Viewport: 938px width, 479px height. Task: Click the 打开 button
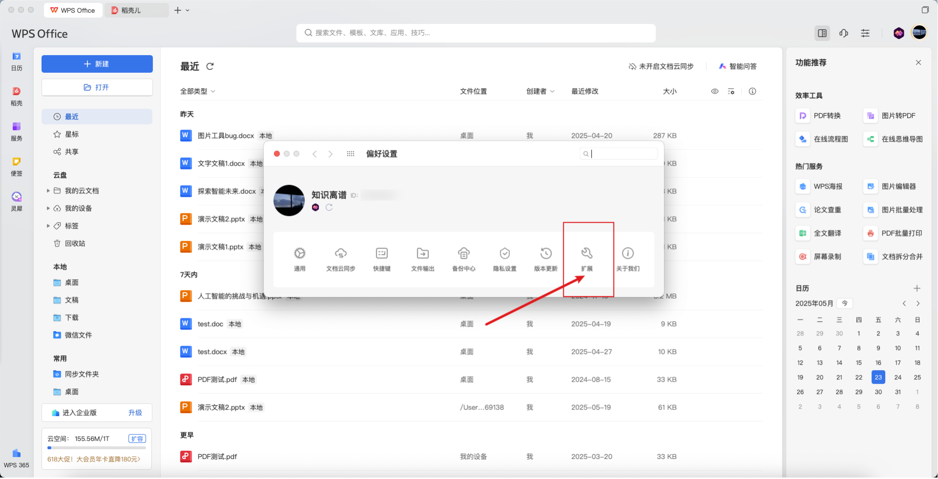tap(97, 87)
